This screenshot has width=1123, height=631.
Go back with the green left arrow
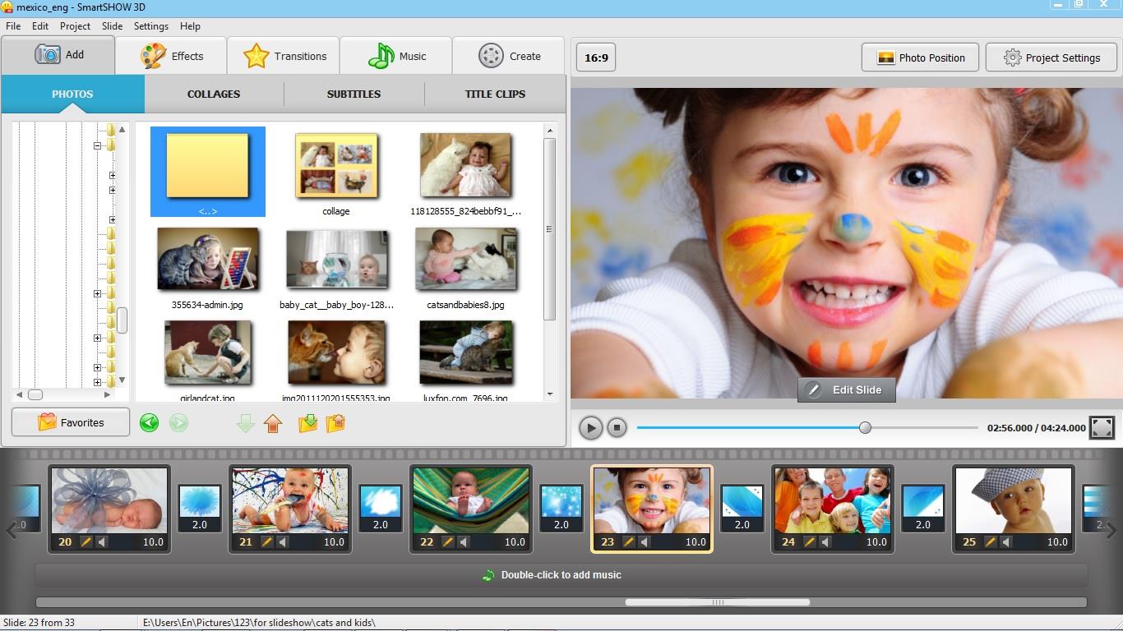149,423
